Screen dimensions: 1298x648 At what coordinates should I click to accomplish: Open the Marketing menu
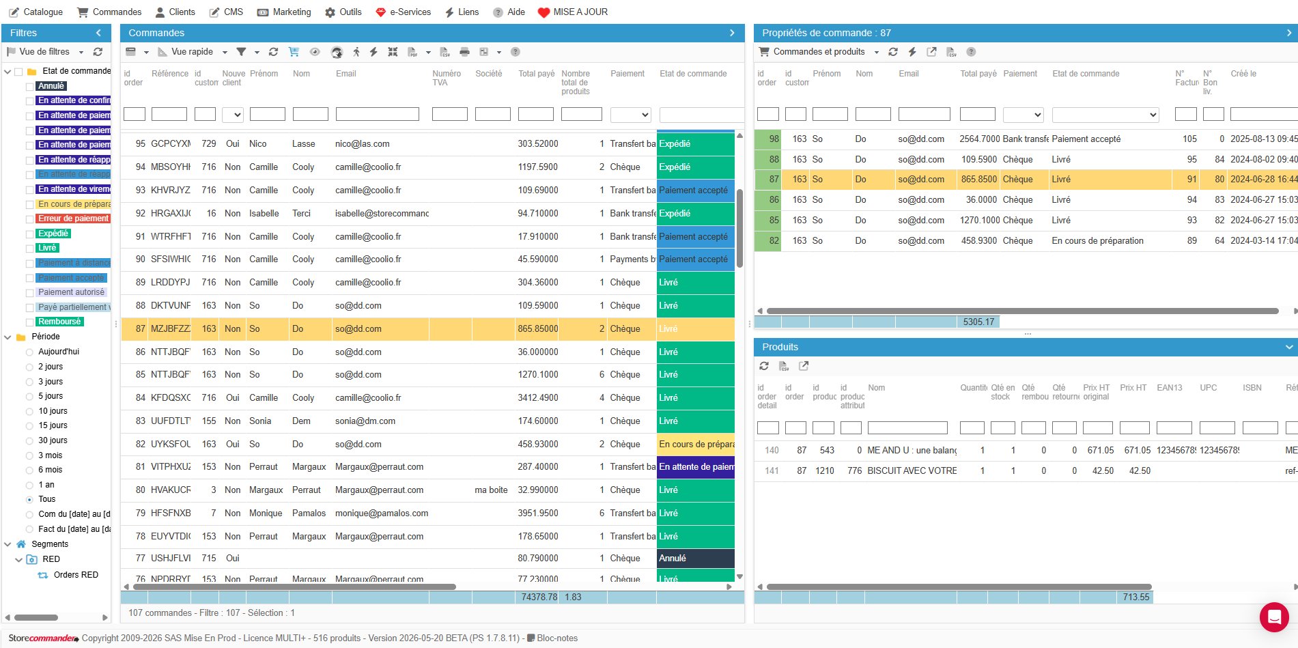283,12
